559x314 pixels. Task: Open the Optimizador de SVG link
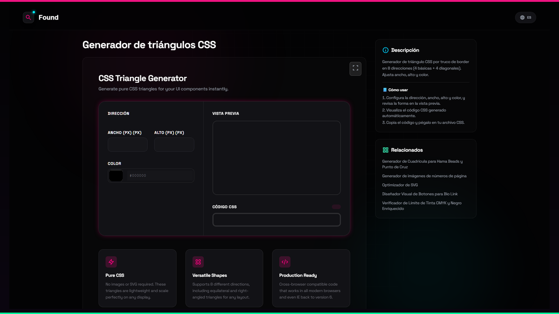pyautogui.click(x=400, y=185)
